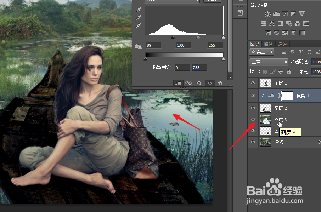Toggle adjustment visibility eye in Properties panel
Viewport: 321px width, 212px height.
tap(210, 83)
